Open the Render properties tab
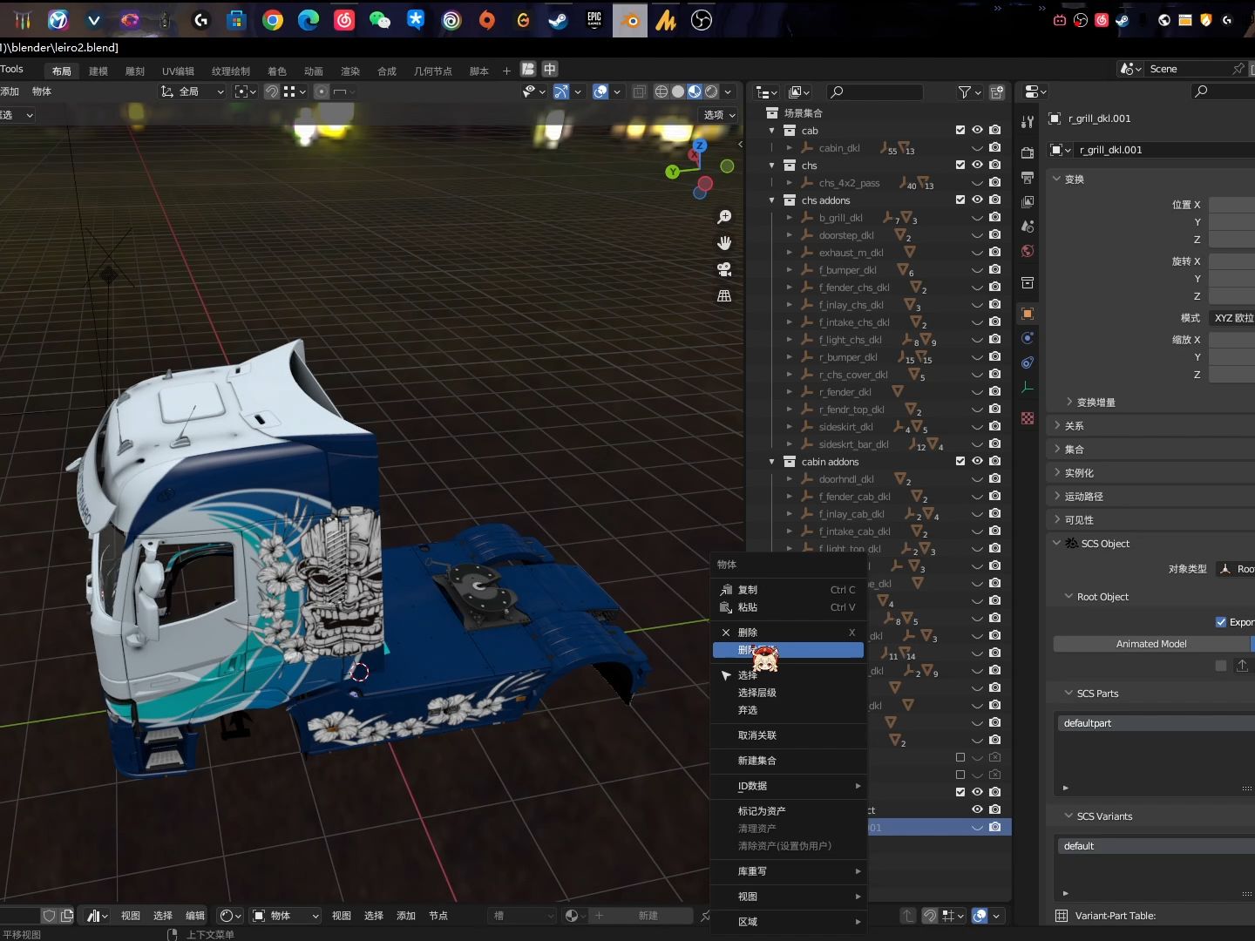Image resolution: width=1255 pixels, height=941 pixels. click(1027, 153)
